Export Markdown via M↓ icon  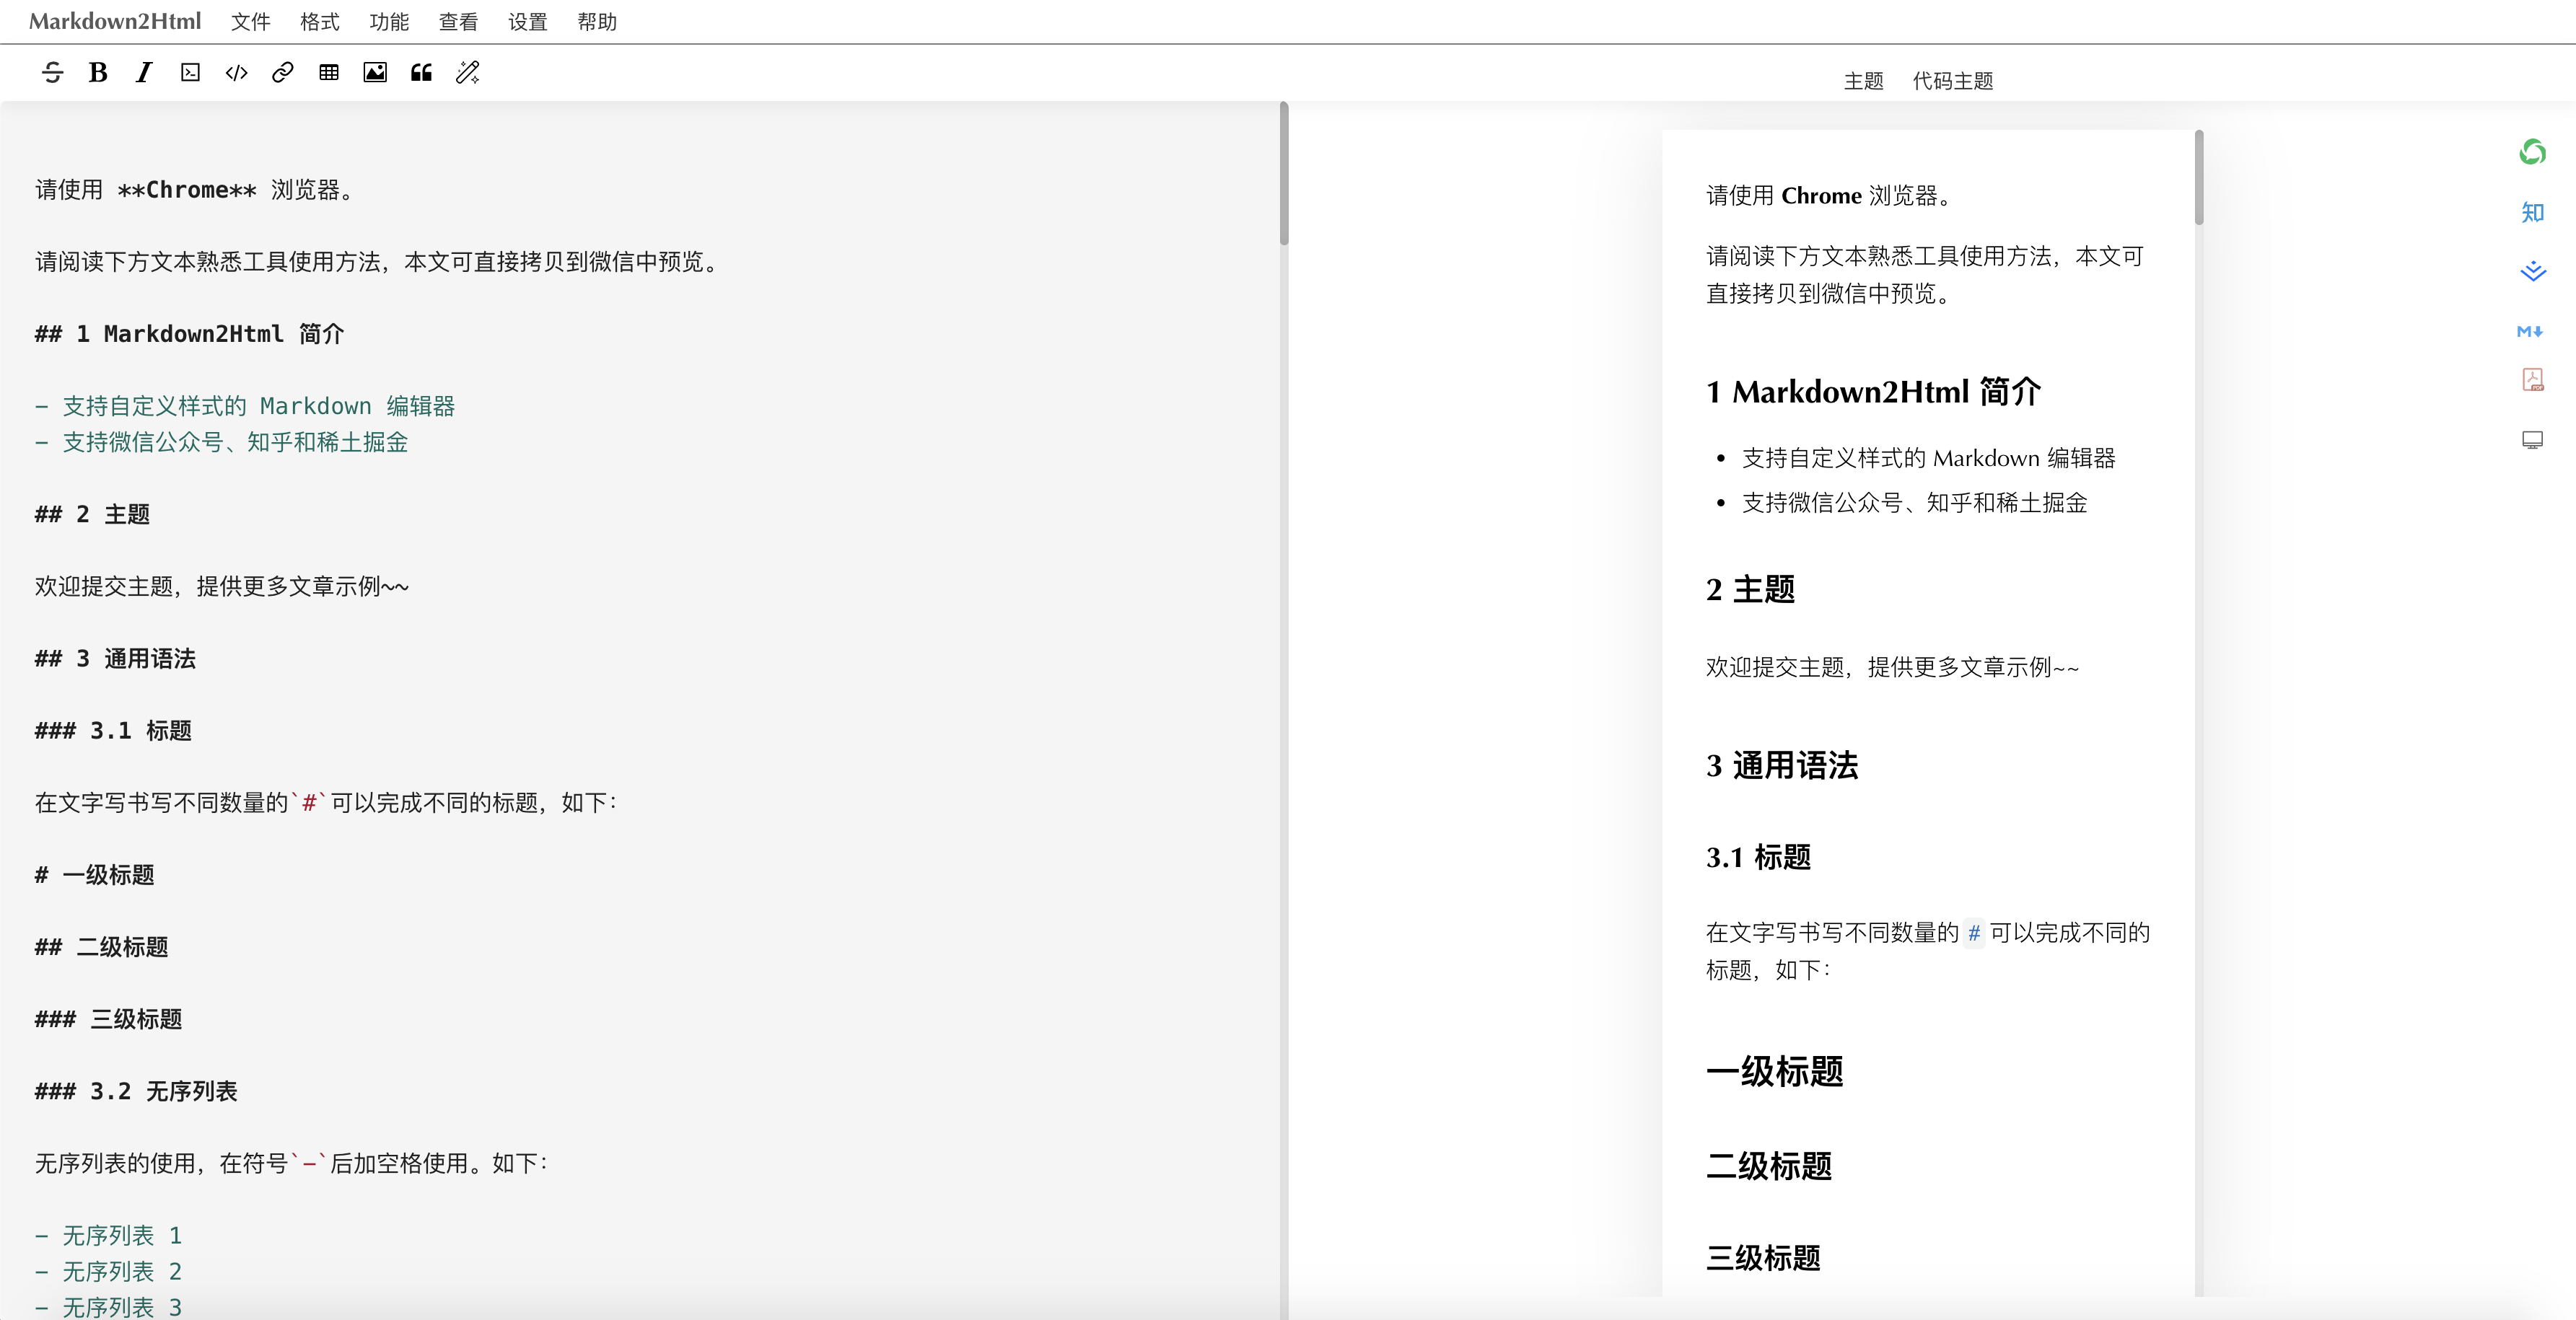tap(2530, 331)
